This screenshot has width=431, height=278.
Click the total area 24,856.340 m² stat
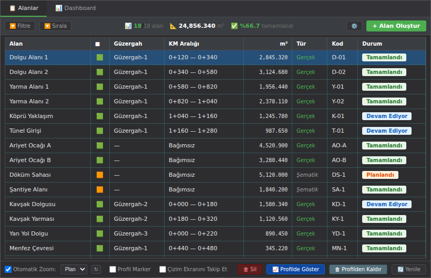[x=197, y=26]
